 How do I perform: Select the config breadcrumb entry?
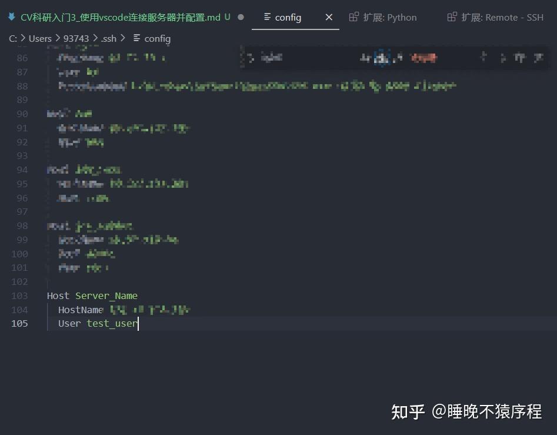click(x=157, y=38)
